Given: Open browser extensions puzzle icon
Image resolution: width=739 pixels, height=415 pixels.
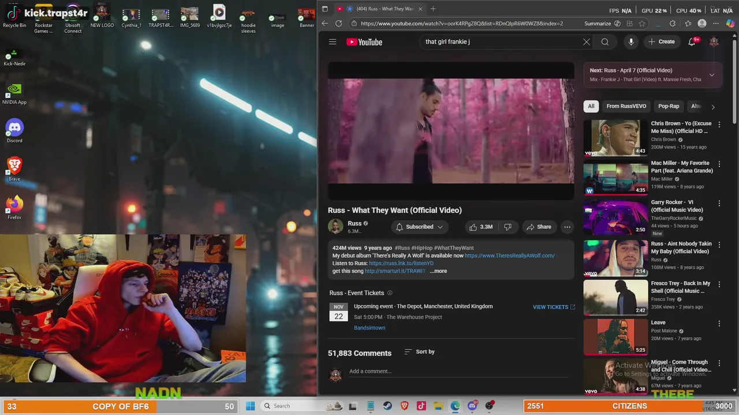Looking at the screenshot, I should click(x=673, y=24).
